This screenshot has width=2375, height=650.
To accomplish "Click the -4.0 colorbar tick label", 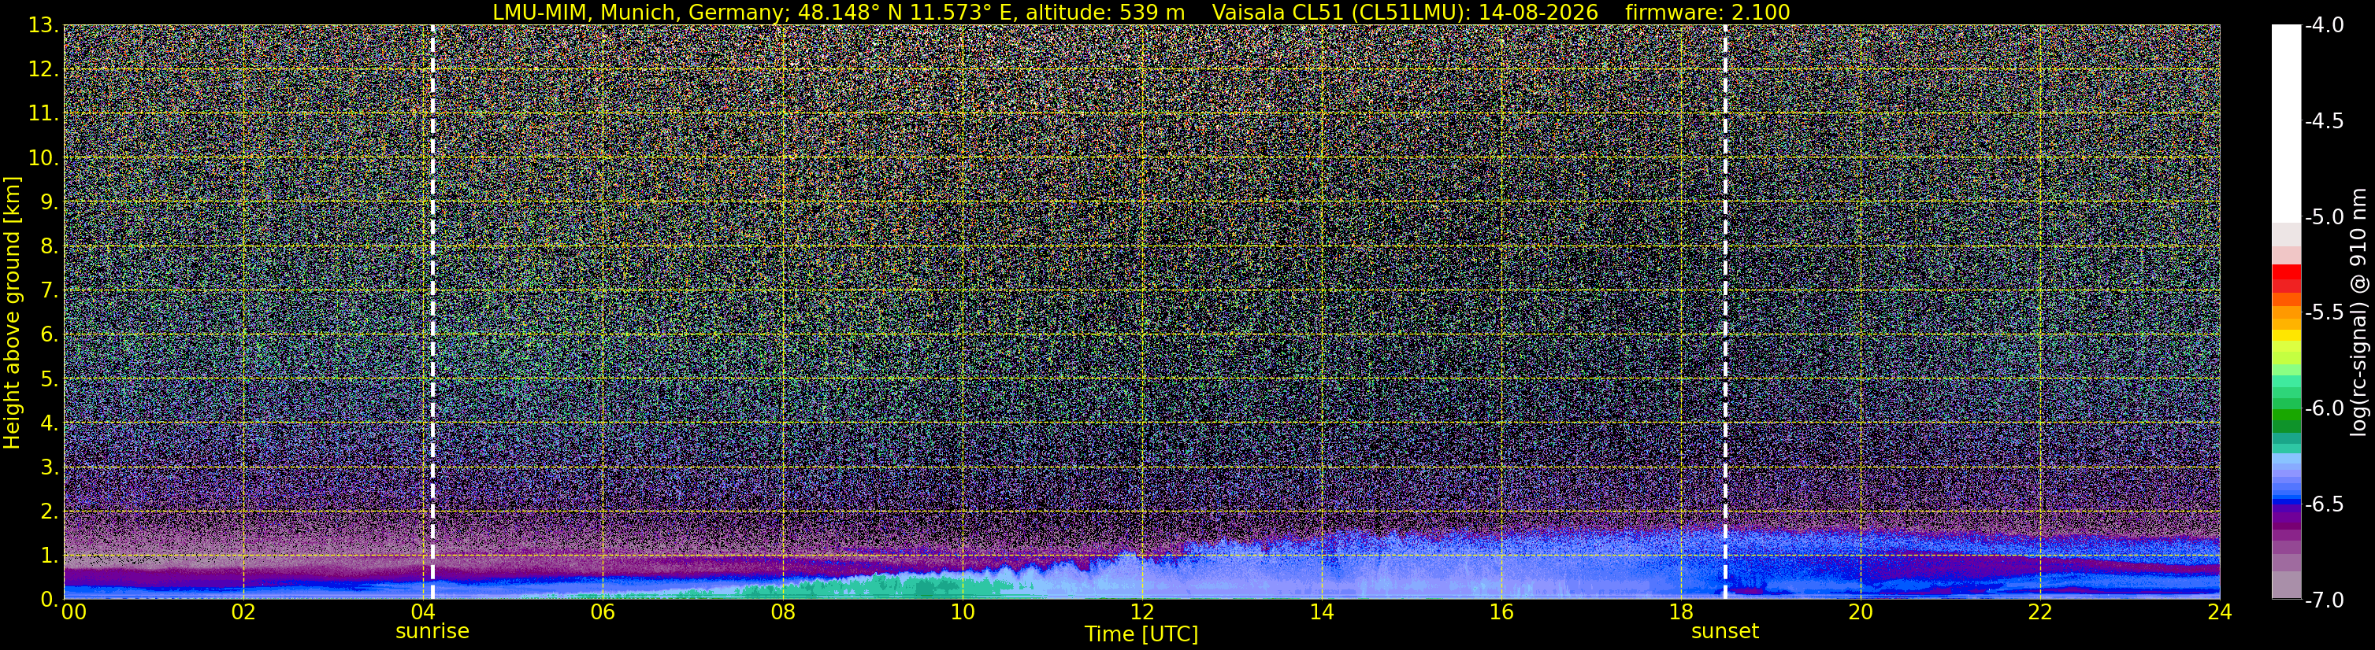I will (2325, 25).
